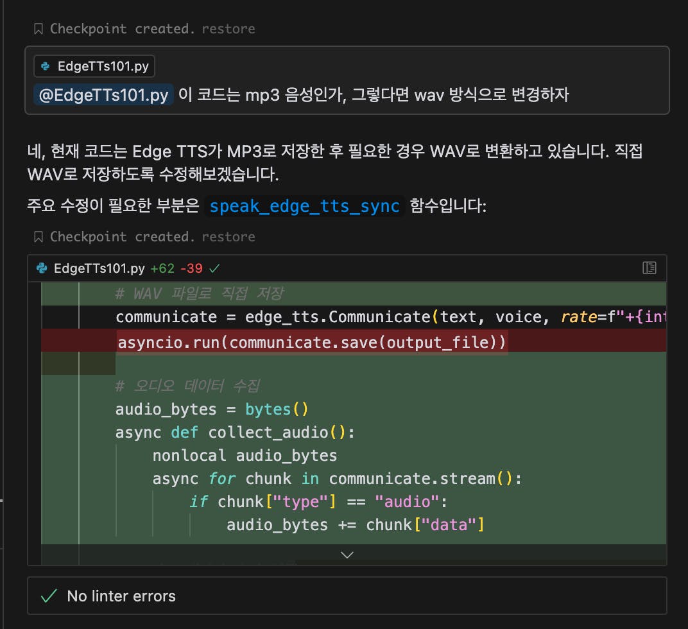This screenshot has height=629, width=688.
Task: Click the red -39 removed lines count
Action: [192, 268]
